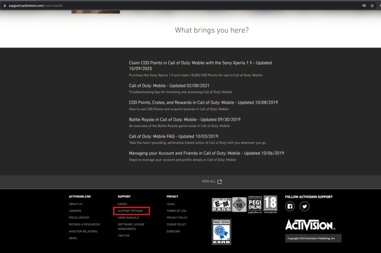381x253 pixels.
Task: Click the PEGI 18 rating badge
Action: 270,204
